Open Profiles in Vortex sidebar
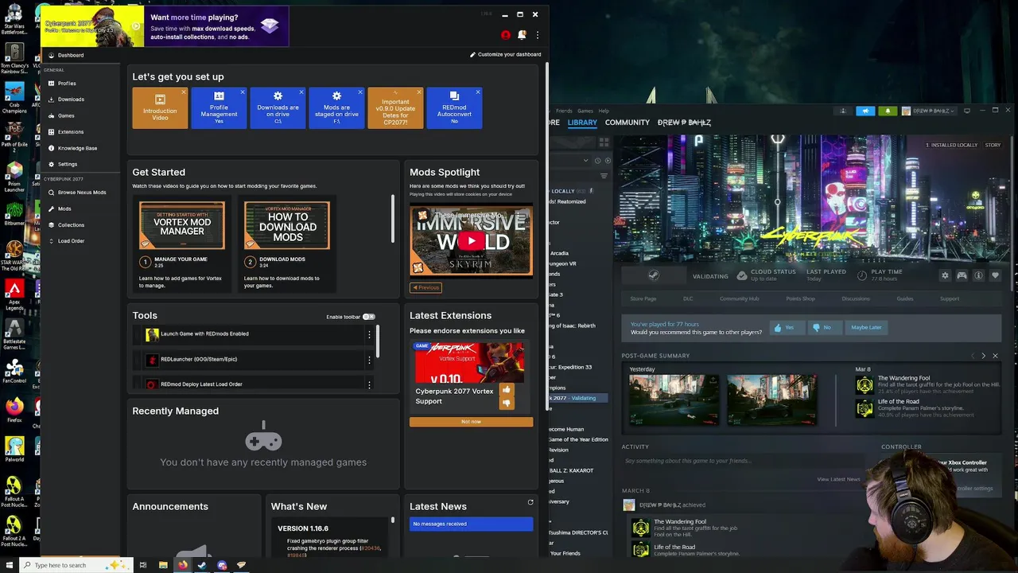The image size is (1018, 573). [x=67, y=84]
